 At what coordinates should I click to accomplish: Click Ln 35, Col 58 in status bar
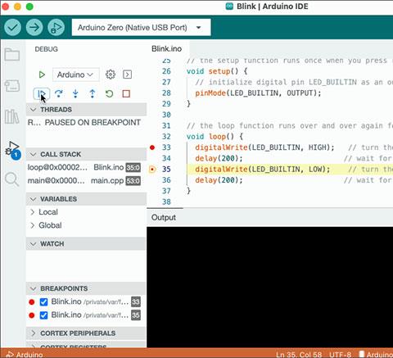tap(299, 355)
